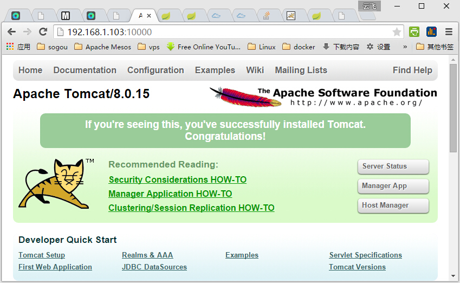Click the green successfully installed Tomcat banner
This screenshot has width=460, height=283.
(x=225, y=131)
